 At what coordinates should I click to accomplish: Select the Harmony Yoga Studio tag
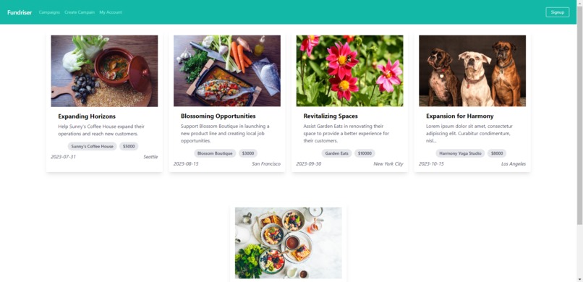tap(460, 153)
